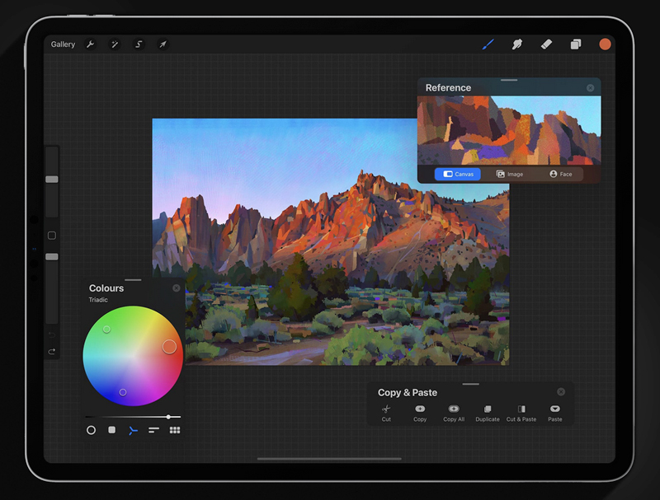Screen dimensions: 660x500
Task: Select the Paint brush tool
Action: [488, 44]
